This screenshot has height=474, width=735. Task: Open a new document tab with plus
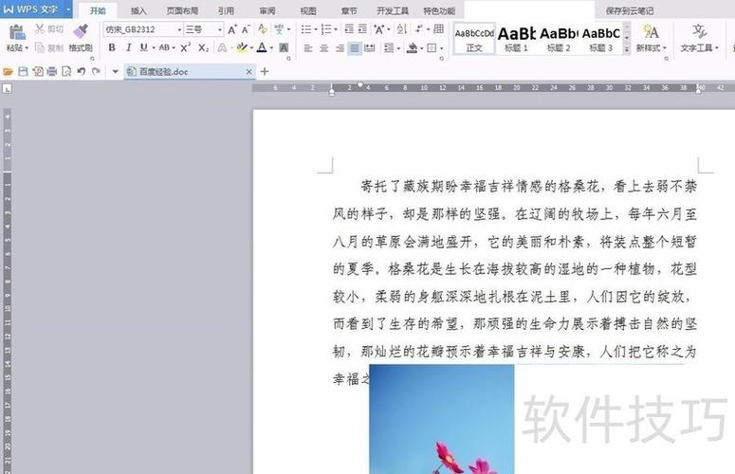pyautogui.click(x=265, y=72)
